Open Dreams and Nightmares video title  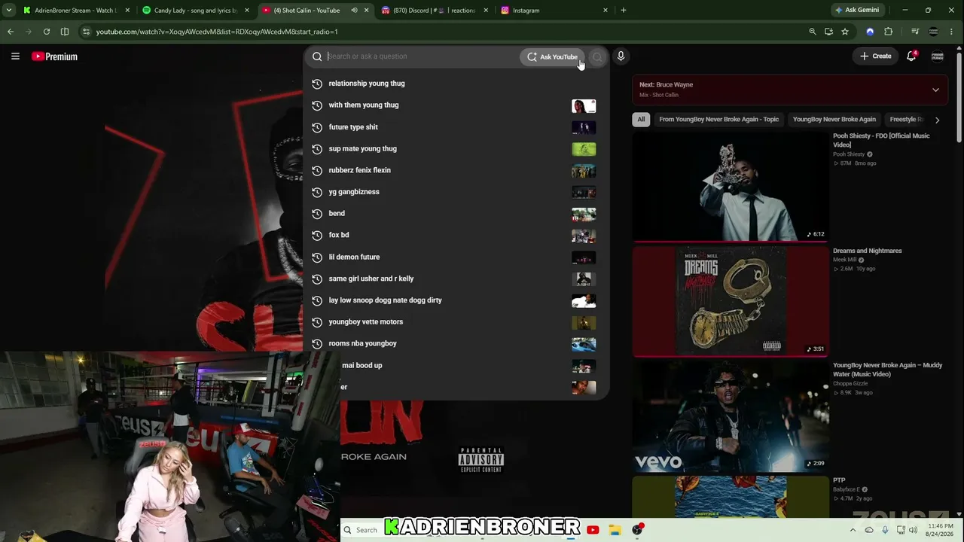point(867,251)
